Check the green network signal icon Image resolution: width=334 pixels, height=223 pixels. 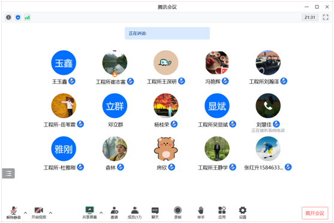pyautogui.click(x=27, y=17)
